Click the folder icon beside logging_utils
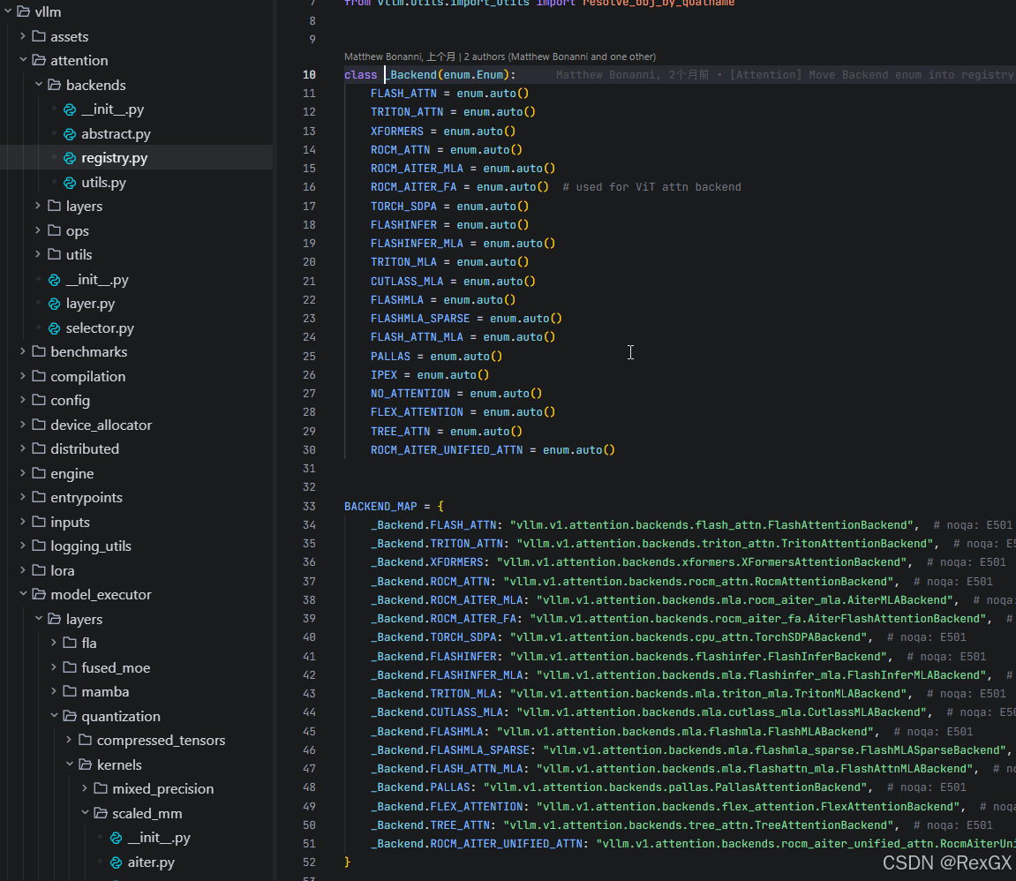Screen dimensions: 1016x881 coord(39,546)
